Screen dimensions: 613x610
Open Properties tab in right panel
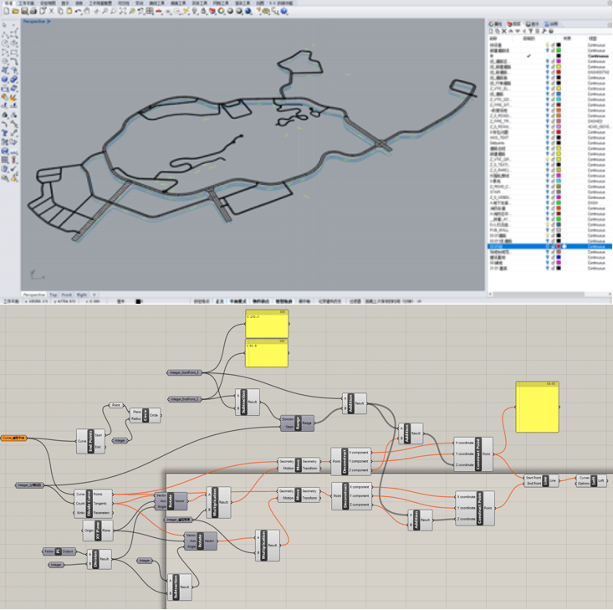point(495,24)
